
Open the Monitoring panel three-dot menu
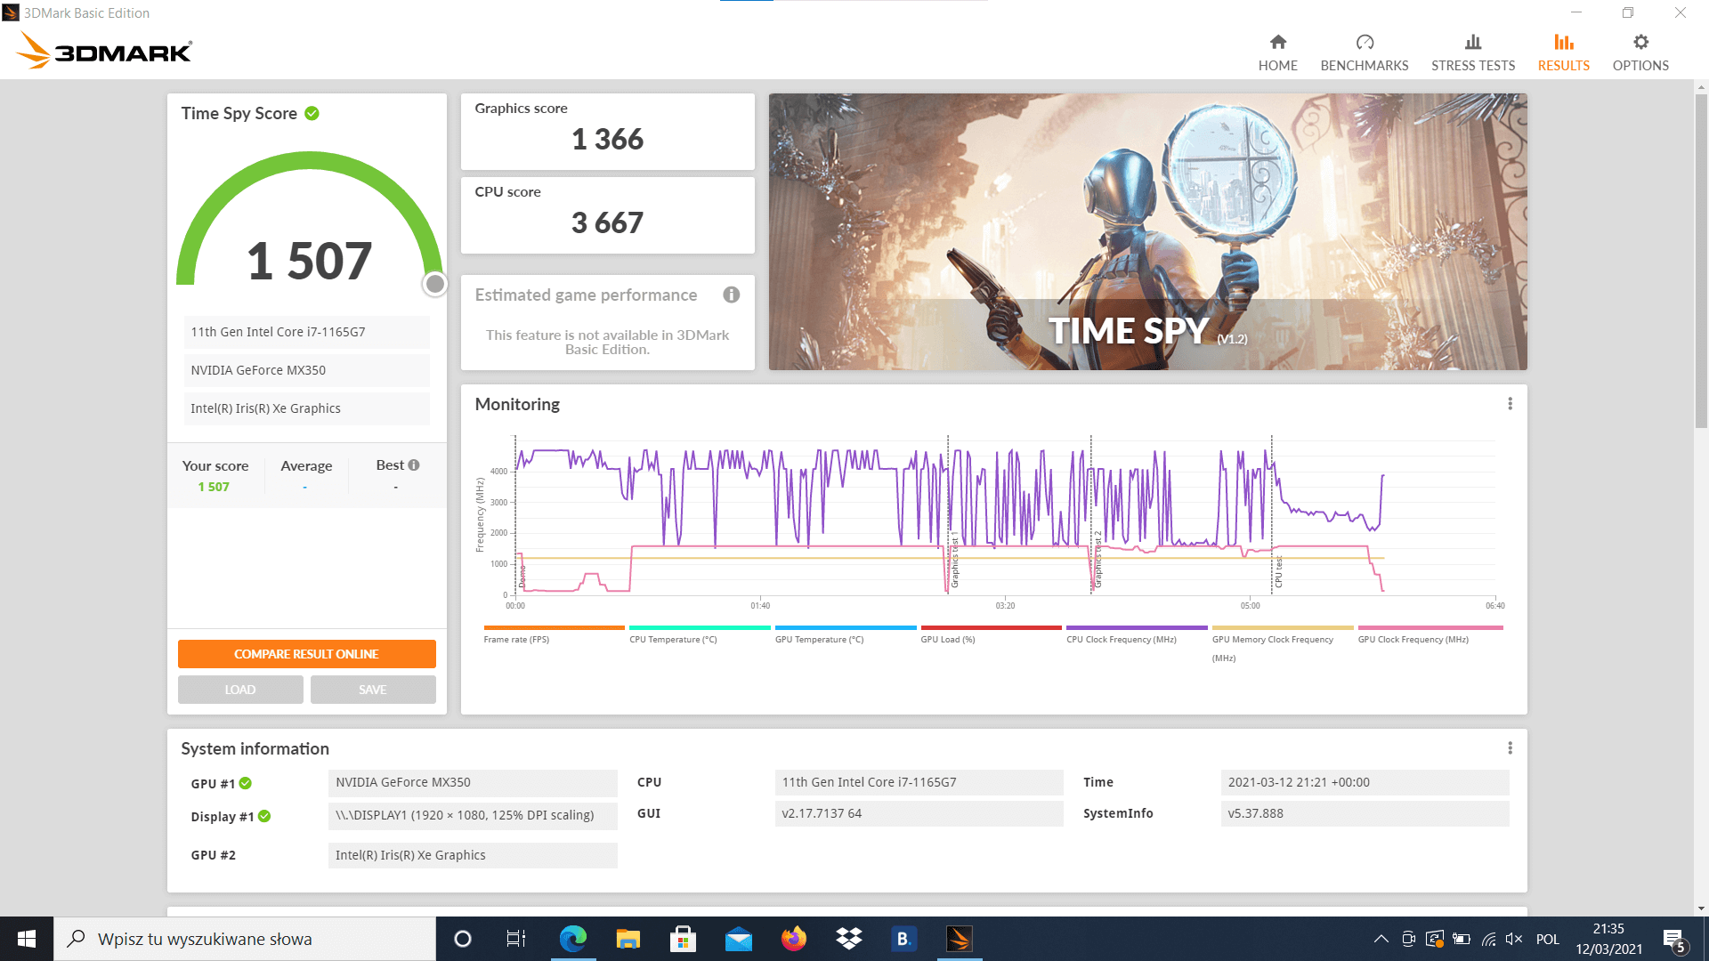[1509, 403]
